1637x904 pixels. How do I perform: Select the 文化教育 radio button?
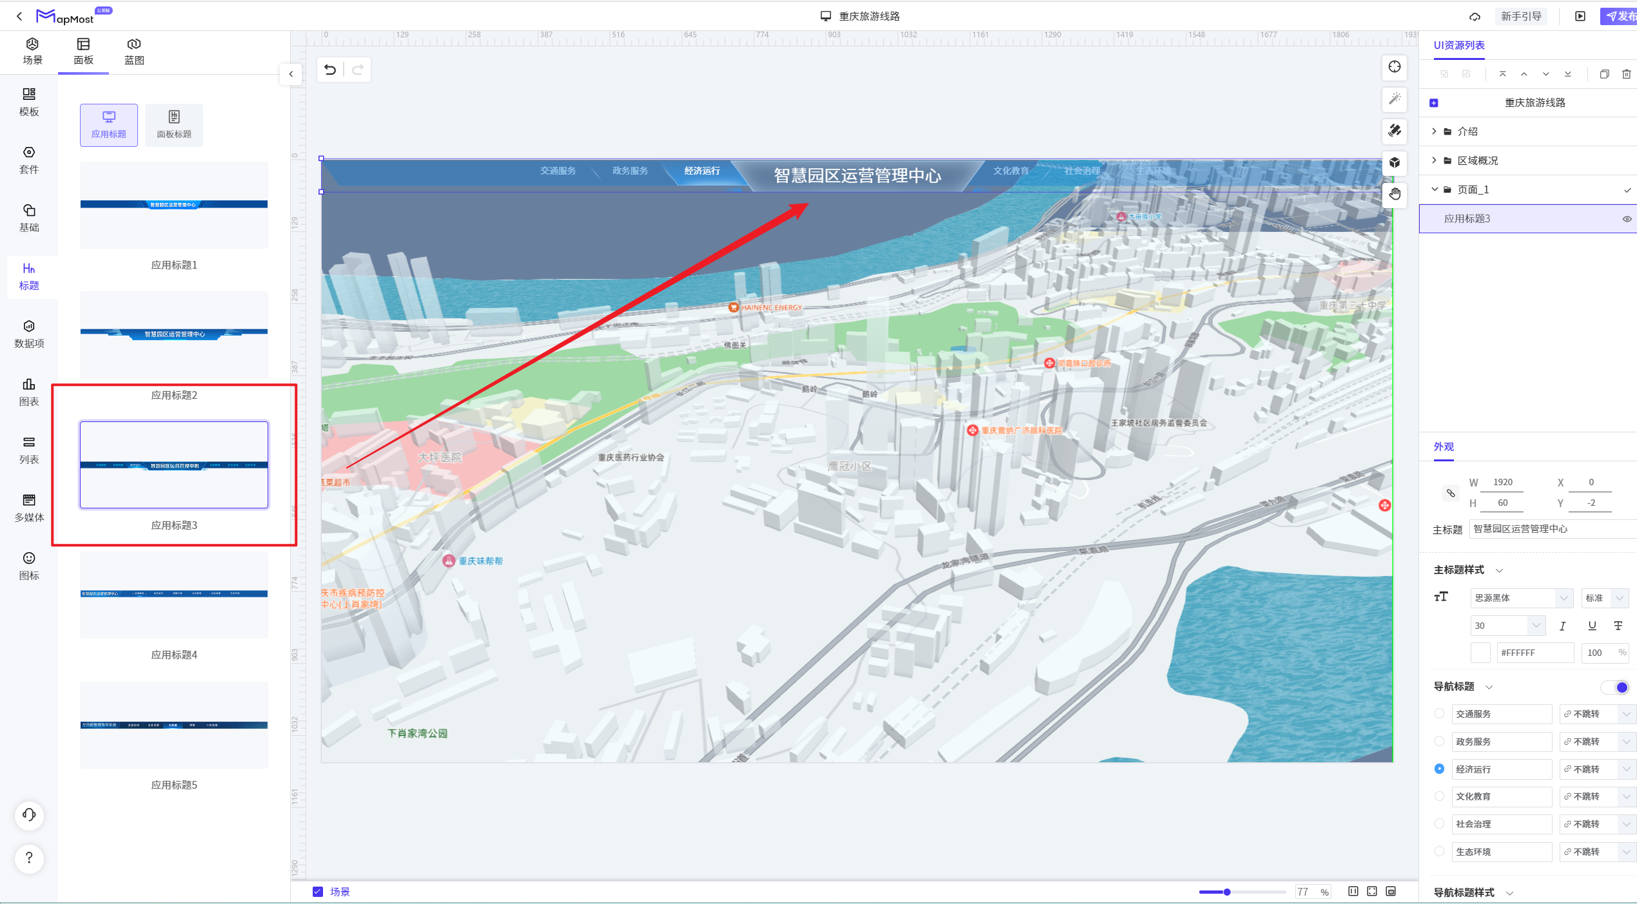(x=1439, y=796)
